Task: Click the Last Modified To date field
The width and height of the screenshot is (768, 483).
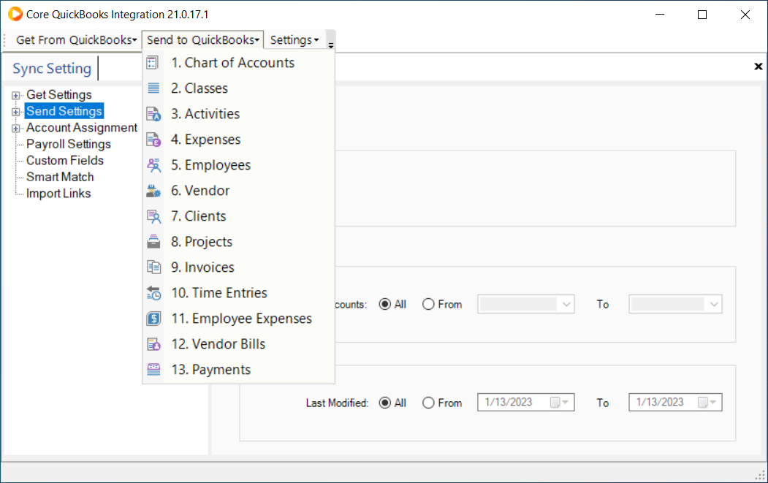Action: coord(675,402)
